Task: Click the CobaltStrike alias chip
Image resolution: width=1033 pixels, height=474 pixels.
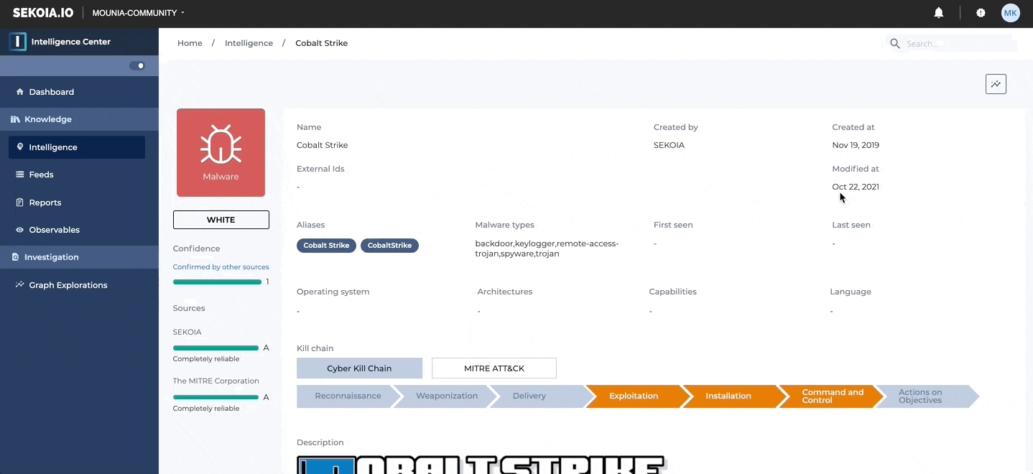Action: click(x=389, y=246)
